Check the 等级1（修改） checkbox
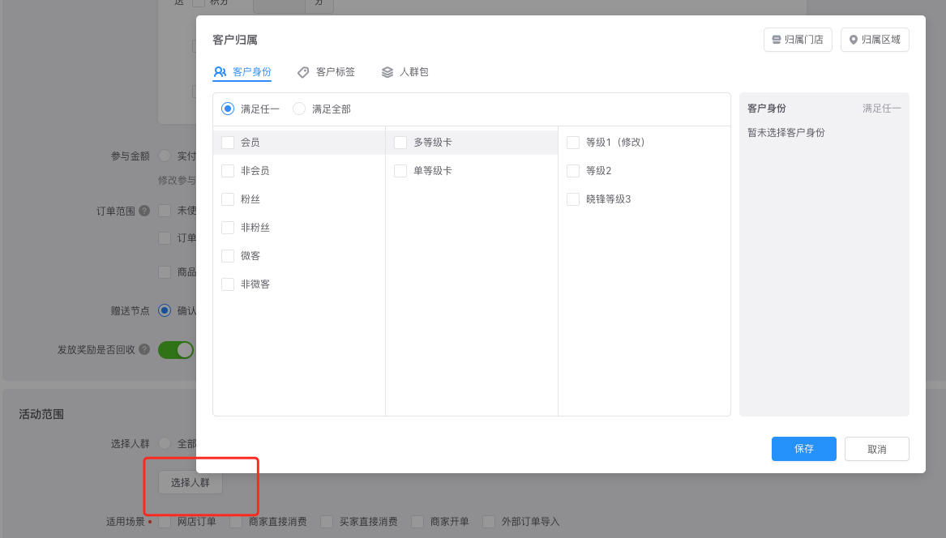 (573, 143)
